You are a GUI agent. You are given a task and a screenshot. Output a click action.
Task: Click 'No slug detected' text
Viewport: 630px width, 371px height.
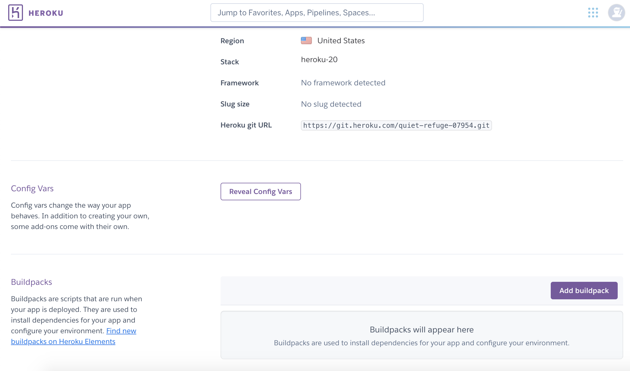click(331, 104)
